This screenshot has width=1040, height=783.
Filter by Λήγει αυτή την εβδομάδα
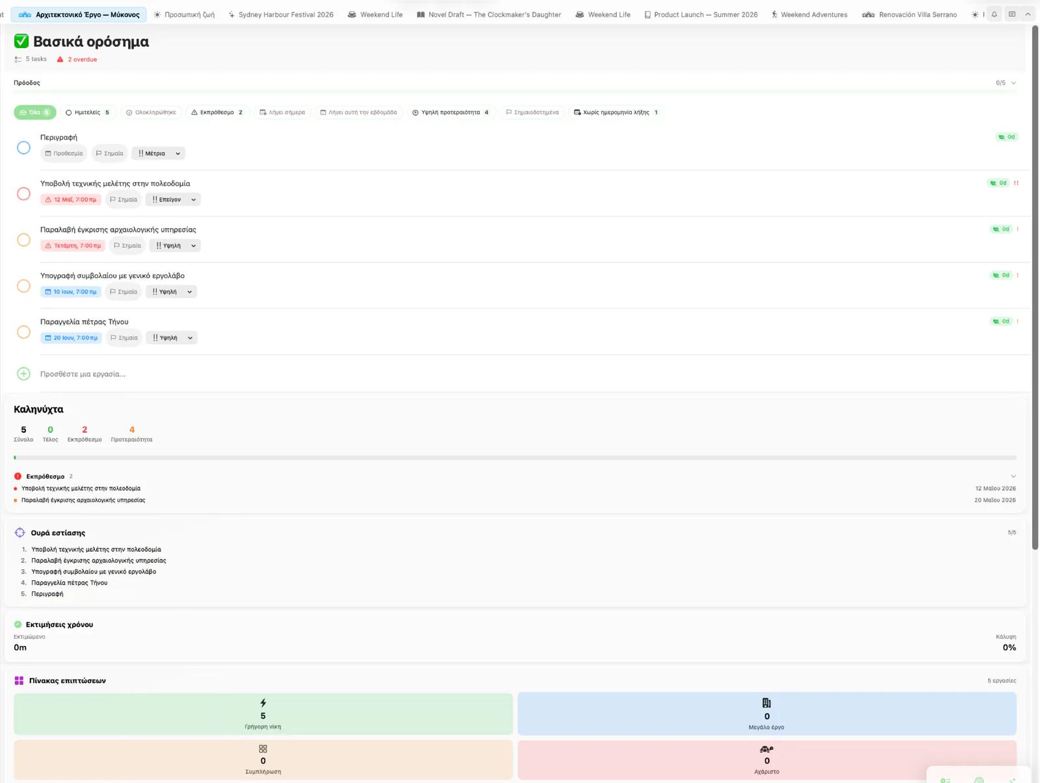pos(359,112)
